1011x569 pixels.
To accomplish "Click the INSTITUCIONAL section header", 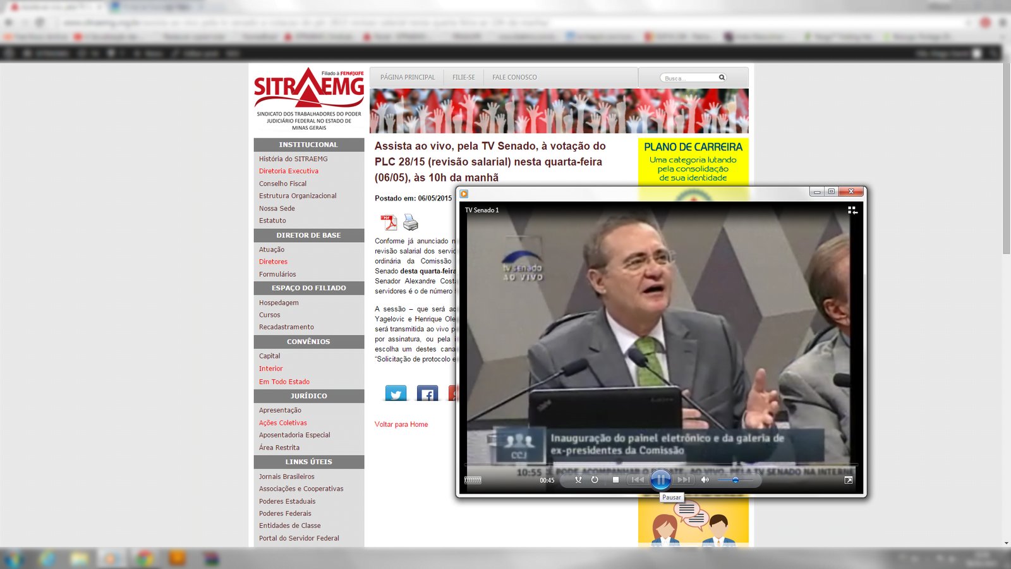I will click(x=309, y=145).
